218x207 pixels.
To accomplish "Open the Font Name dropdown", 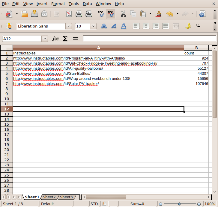I will (x=69, y=26).
